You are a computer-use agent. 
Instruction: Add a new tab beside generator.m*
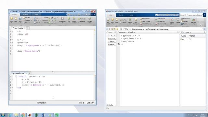click(x=30, y=73)
